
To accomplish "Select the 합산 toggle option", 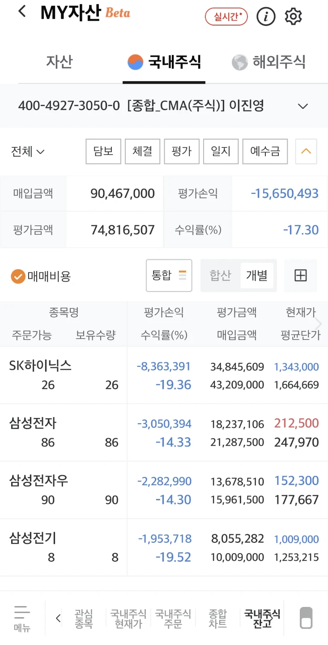I will (220, 275).
